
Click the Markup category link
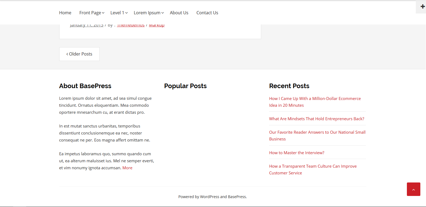point(156,26)
